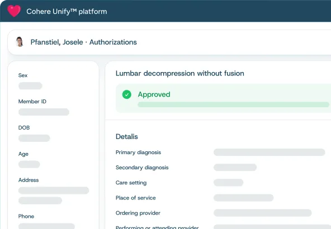Click the Place of service label
This screenshot has height=229, width=331.
click(x=135, y=198)
